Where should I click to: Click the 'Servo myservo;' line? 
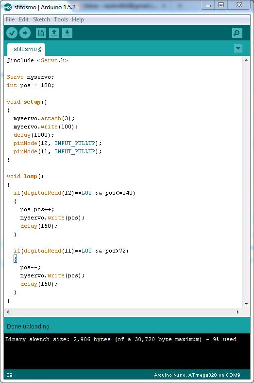click(31, 77)
